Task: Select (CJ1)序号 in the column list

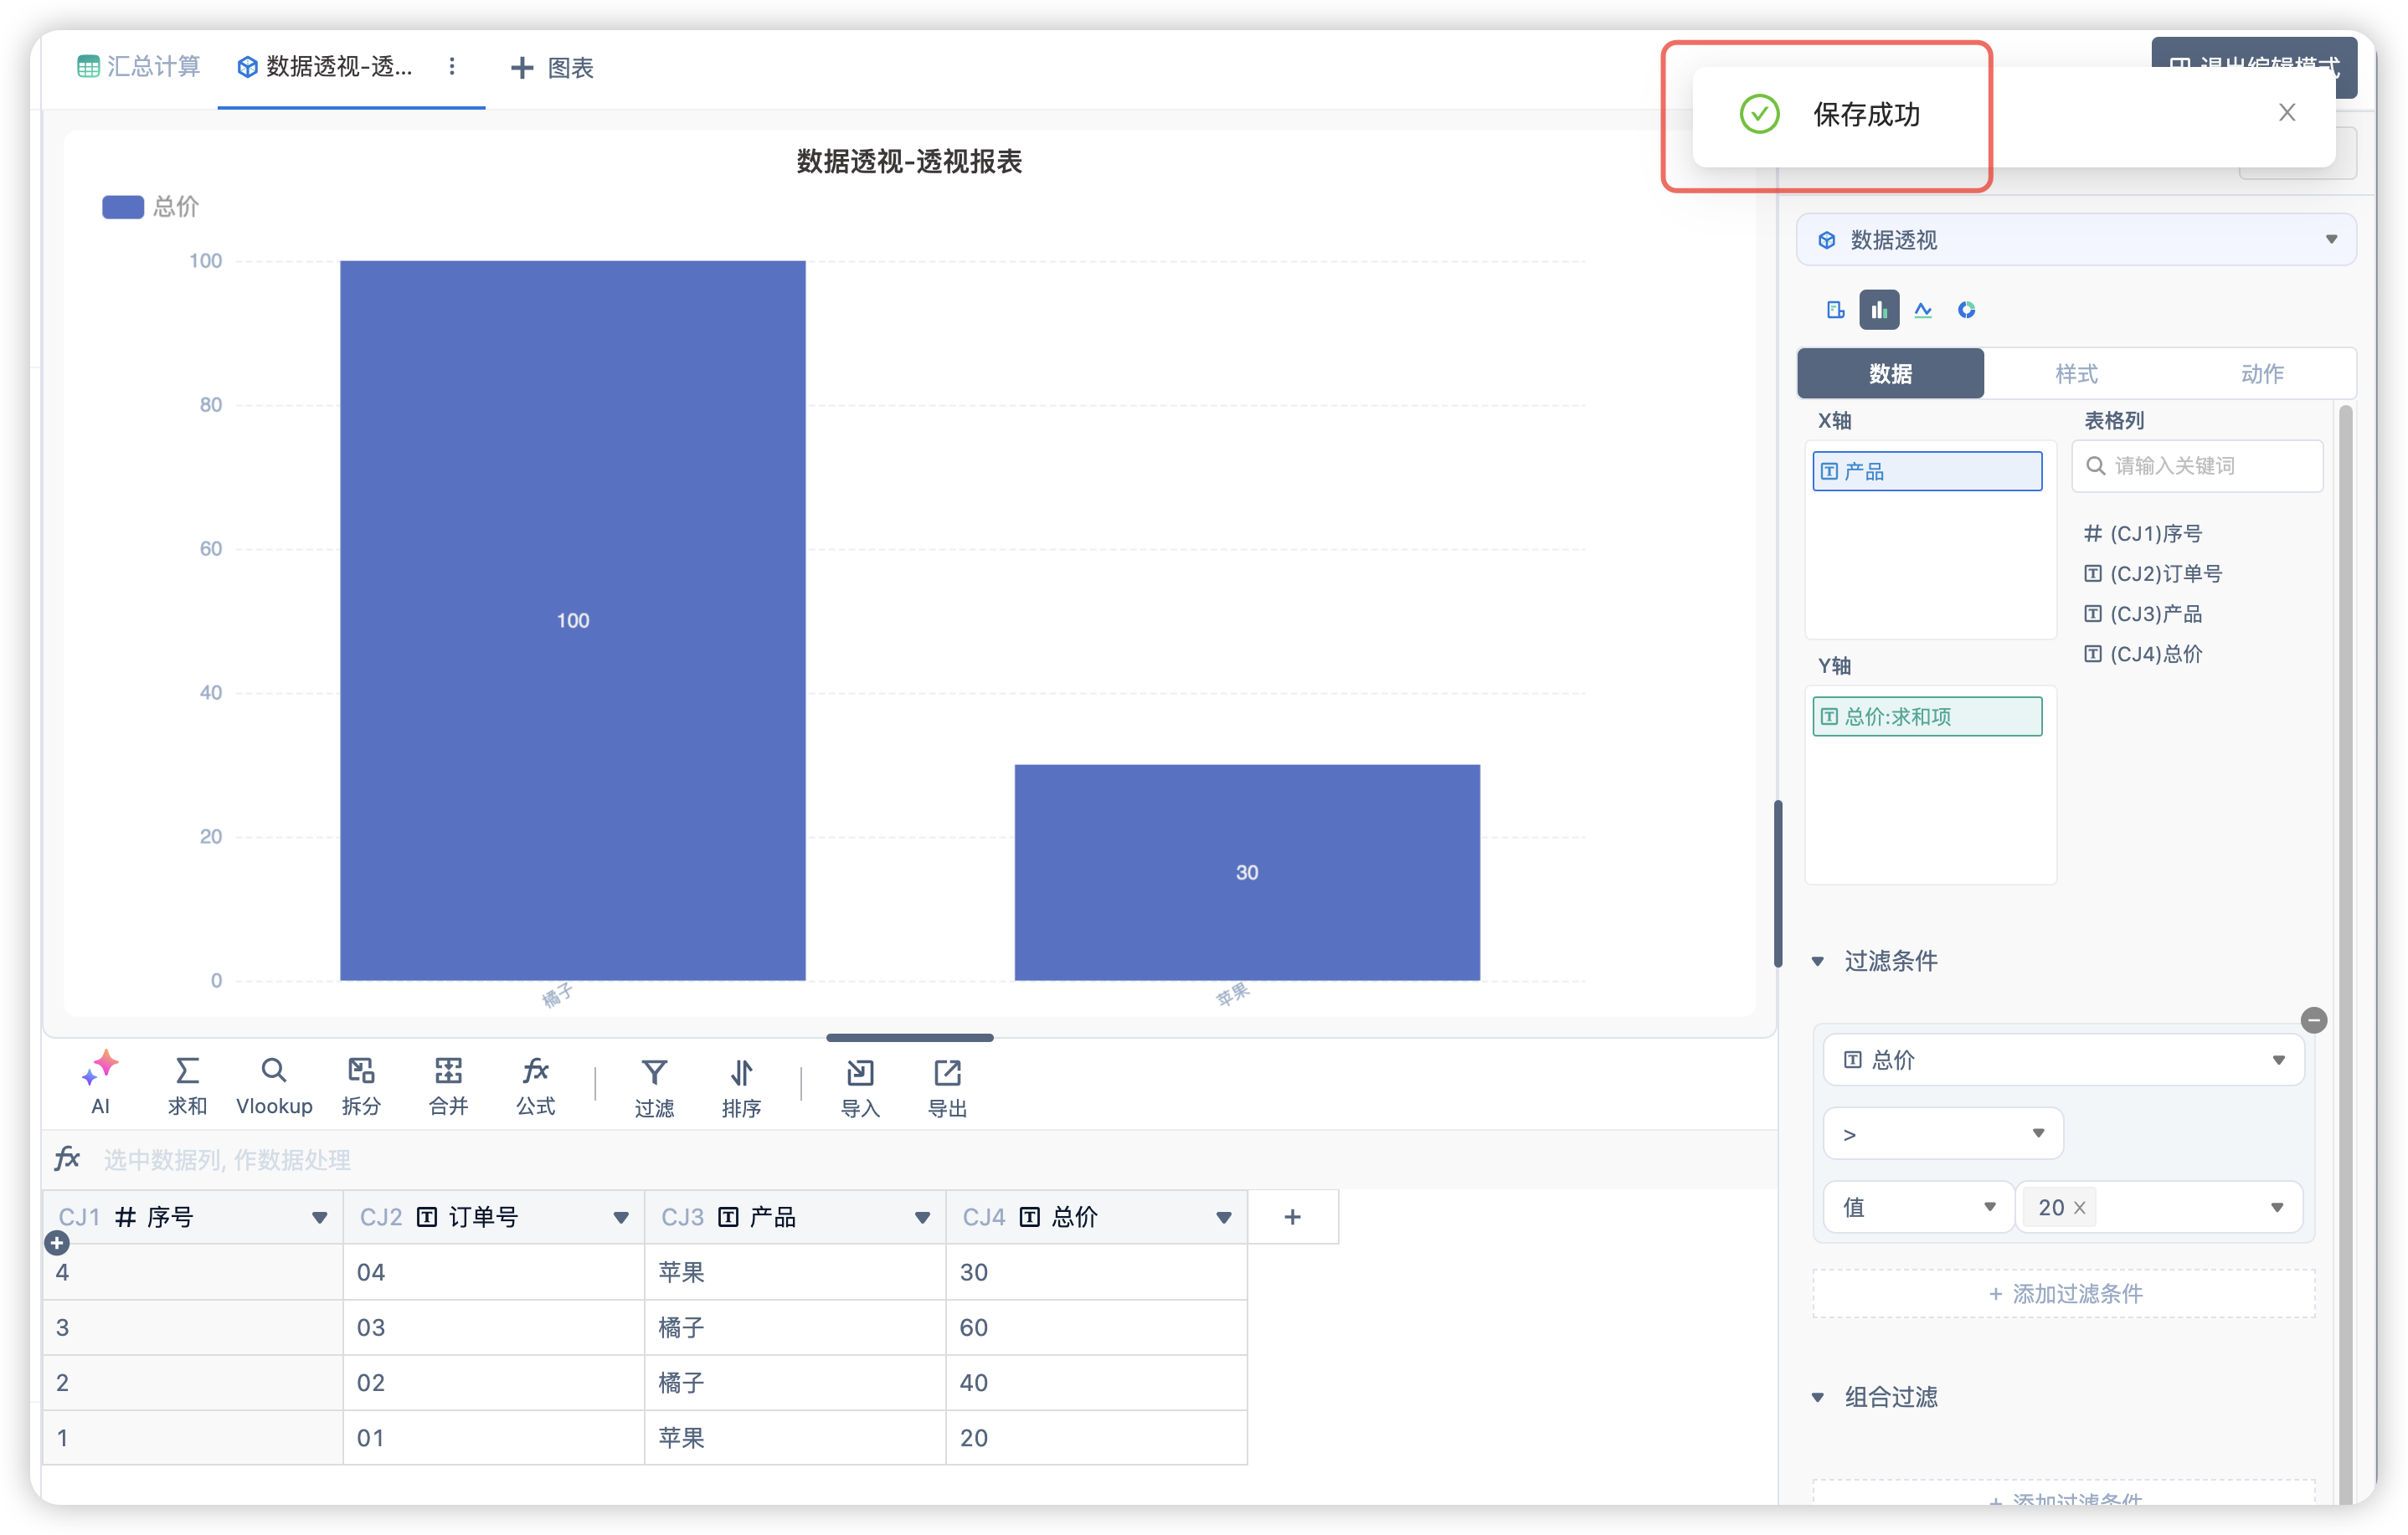Action: click(x=2143, y=534)
